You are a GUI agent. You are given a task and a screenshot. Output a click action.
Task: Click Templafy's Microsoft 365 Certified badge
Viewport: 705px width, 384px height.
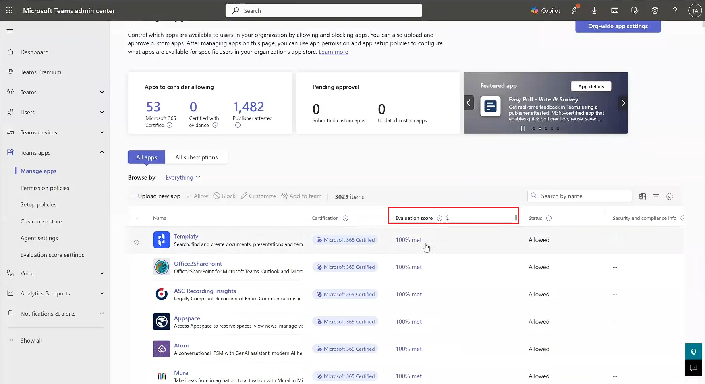click(x=345, y=240)
